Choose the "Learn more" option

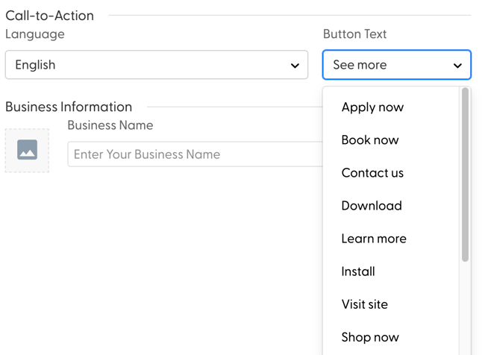coord(374,239)
